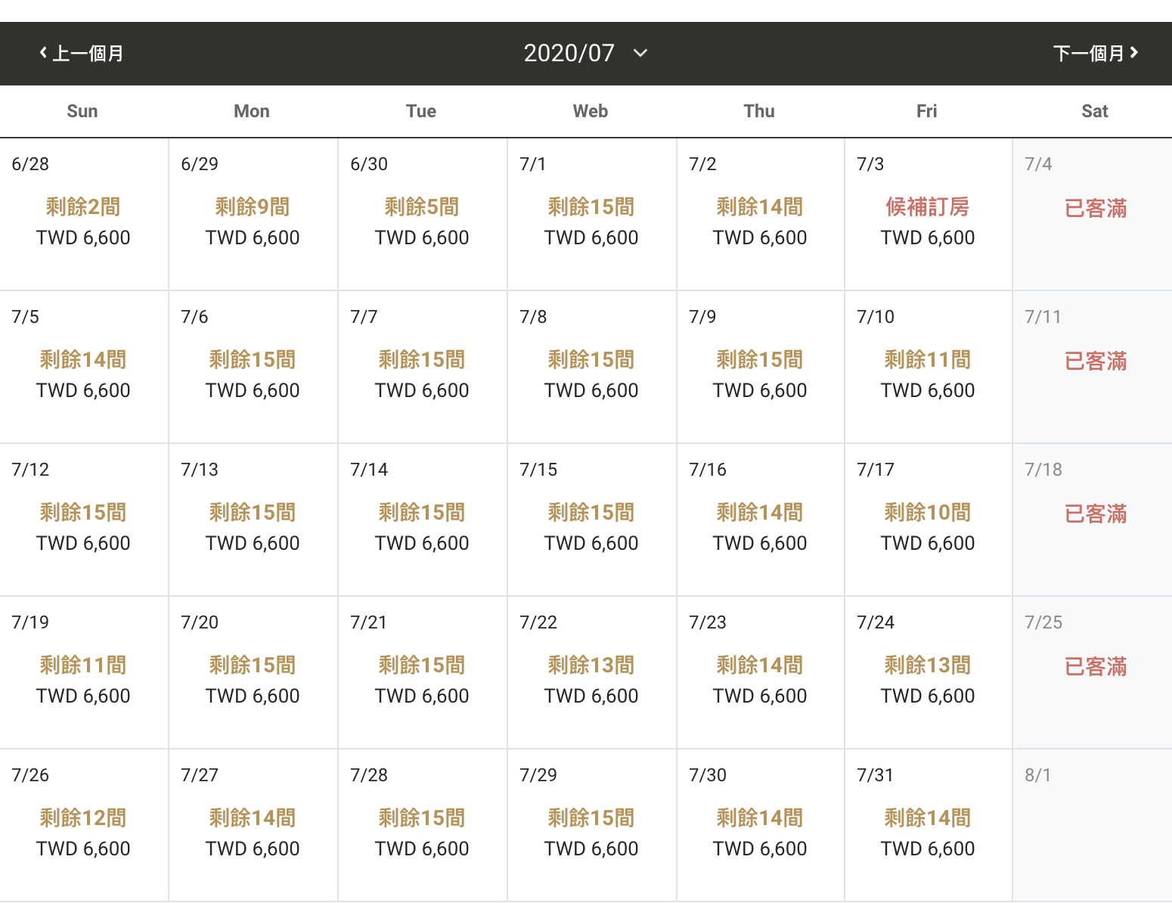Image resolution: width=1172 pixels, height=903 pixels.
Task: Choose the 7/14 Tuesday date
Action: [x=423, y=520]
